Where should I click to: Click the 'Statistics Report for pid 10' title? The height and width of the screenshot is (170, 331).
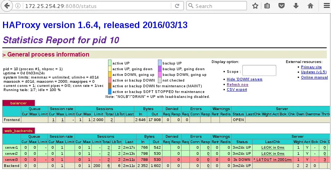(61, 40)
